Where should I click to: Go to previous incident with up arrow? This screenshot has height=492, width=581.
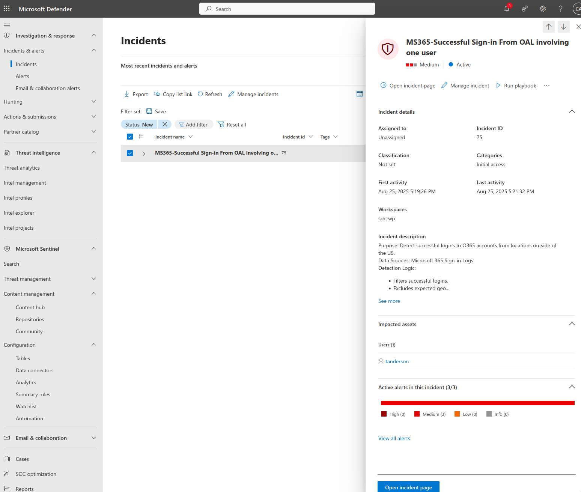[x=549, y=27]
